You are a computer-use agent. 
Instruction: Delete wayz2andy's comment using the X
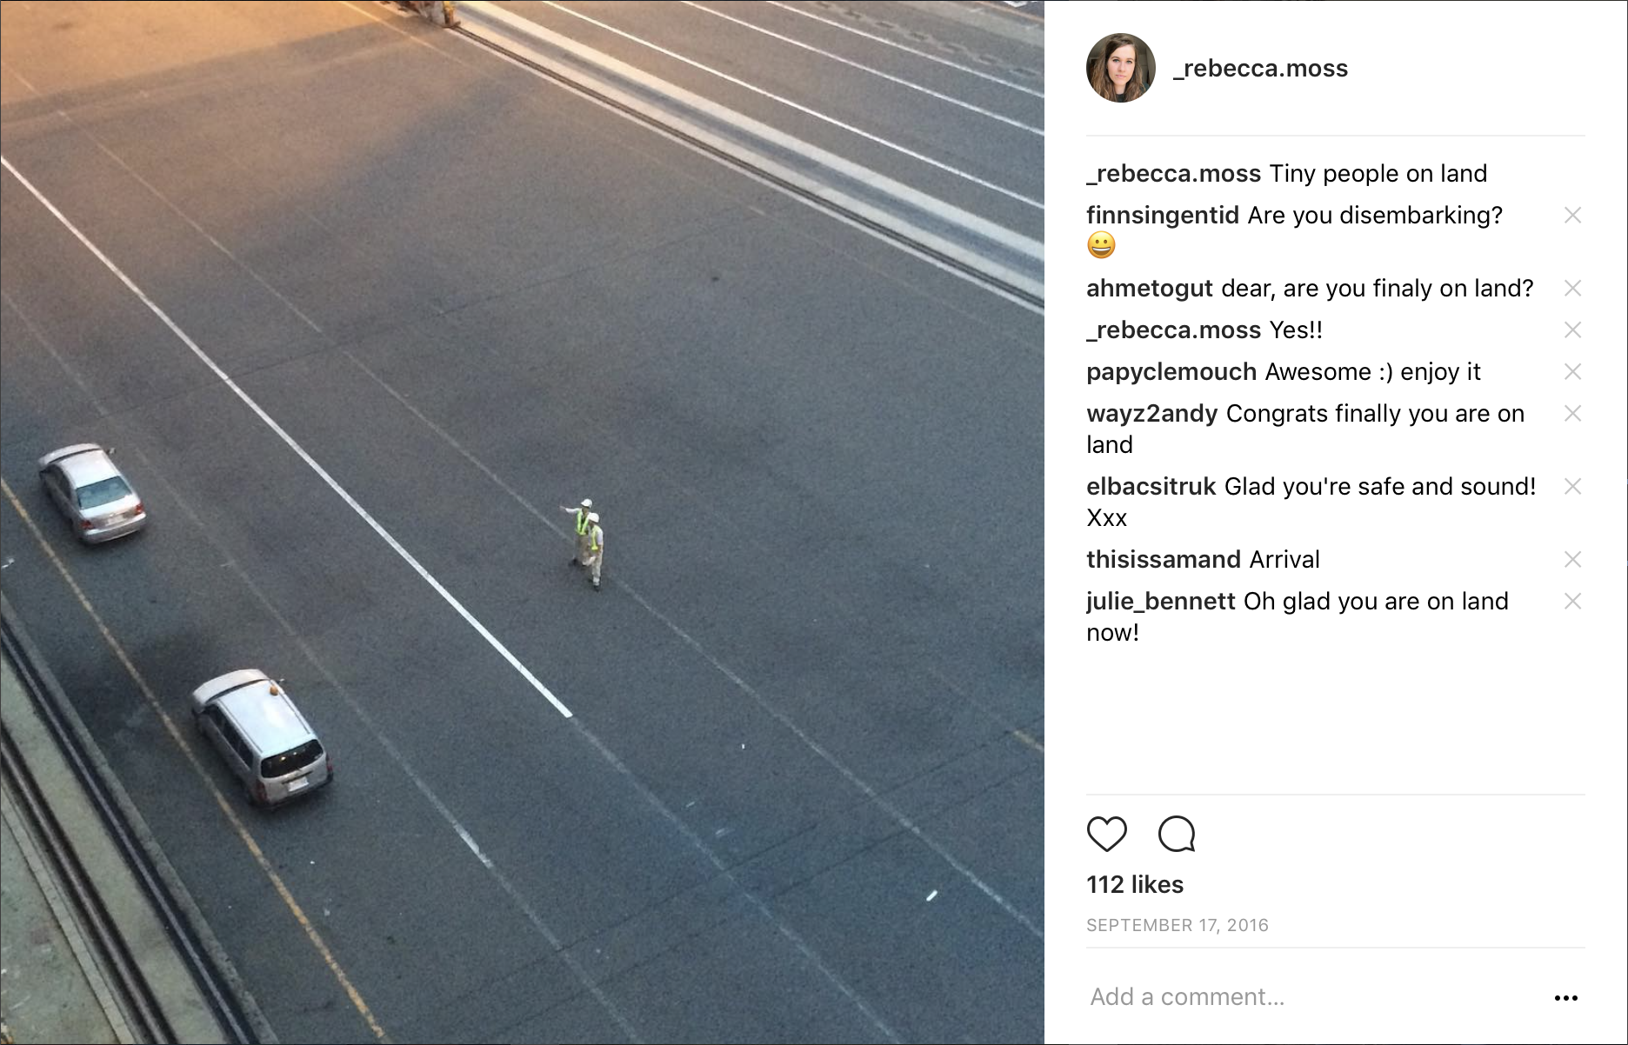point(1572,414)
